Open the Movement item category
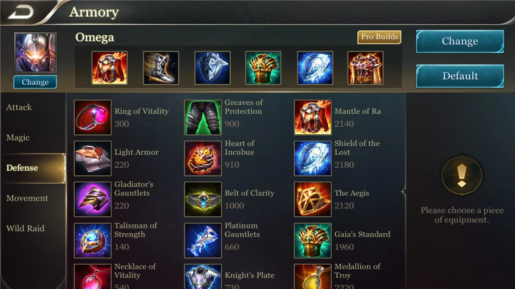The width and height of the screenshot is (515, 289). (27, 198)
